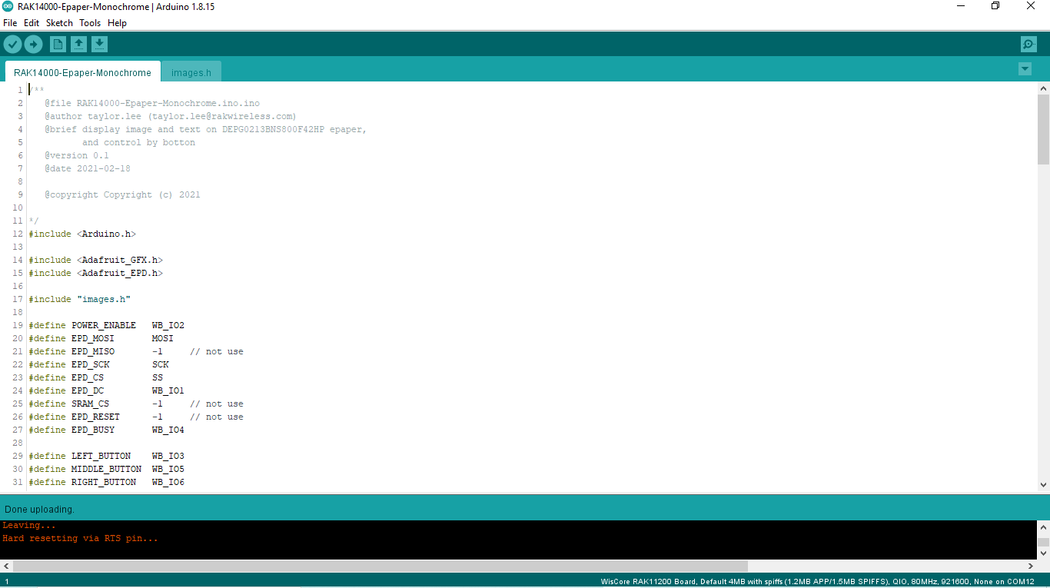Click the 'Done uploading.' status message
1050x588 pixels.
(x=39, y=510)
